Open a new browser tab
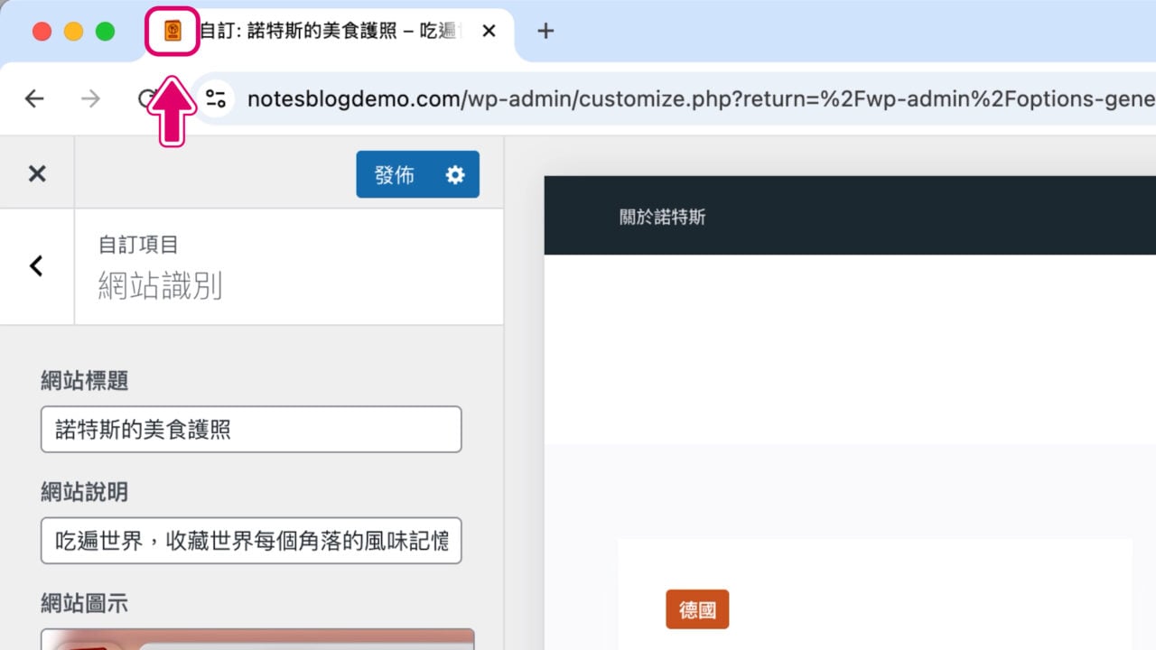The width and height of the screenshot is (1156, 650). (545, 31)
